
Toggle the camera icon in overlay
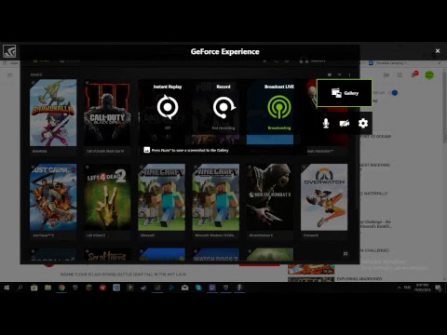345,123
